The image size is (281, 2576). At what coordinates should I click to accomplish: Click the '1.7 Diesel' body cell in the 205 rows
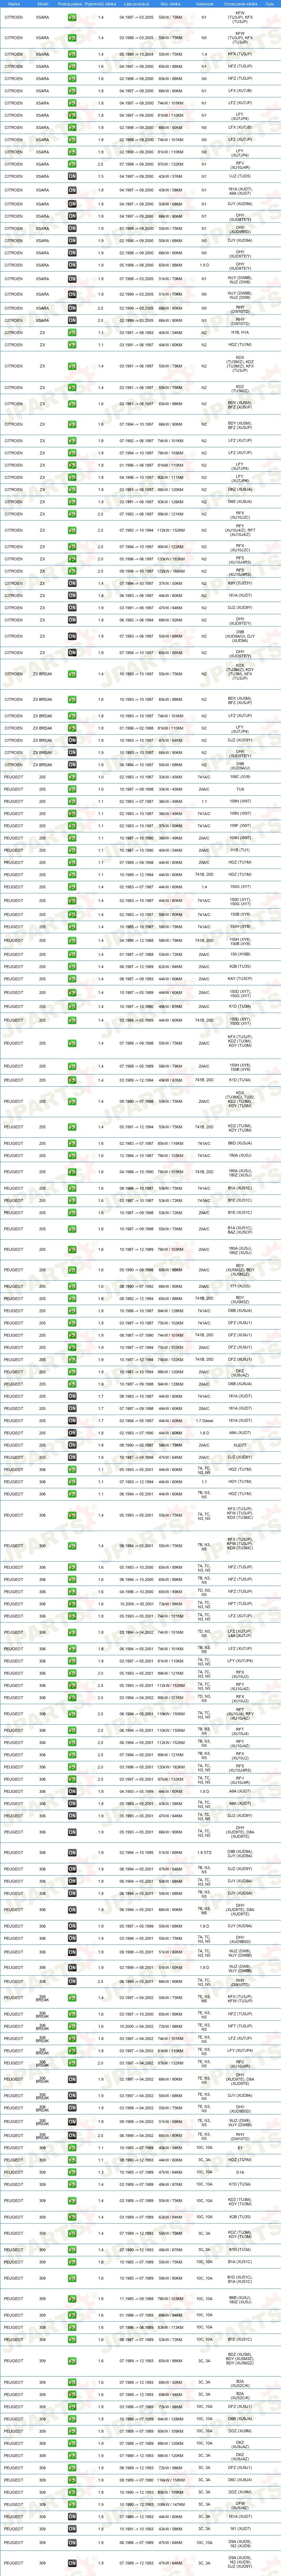(204, 1421)
